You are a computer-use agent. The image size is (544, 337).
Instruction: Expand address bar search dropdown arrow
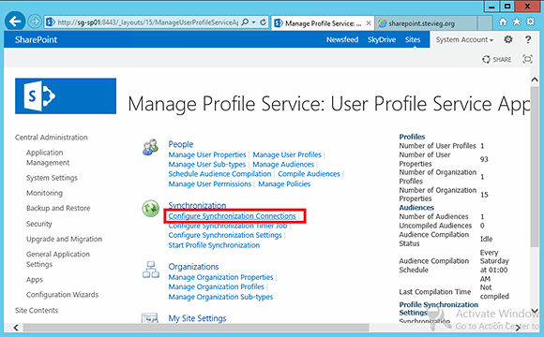[253, 22]
